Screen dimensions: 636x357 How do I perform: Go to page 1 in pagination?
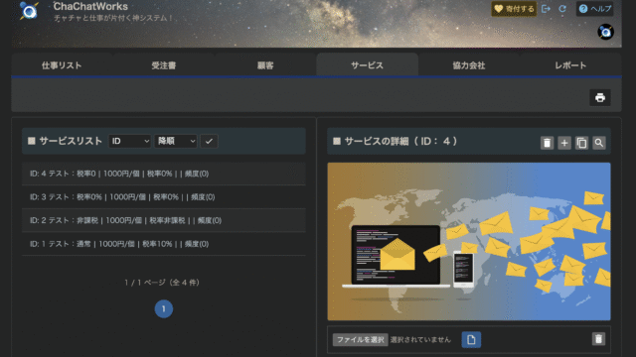[164, 308]
